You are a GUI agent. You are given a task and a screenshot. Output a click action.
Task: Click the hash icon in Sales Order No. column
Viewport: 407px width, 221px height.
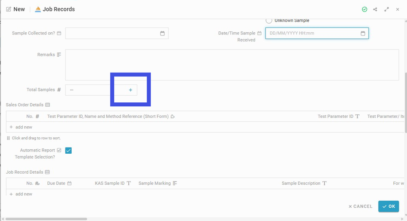click(37, 116)
